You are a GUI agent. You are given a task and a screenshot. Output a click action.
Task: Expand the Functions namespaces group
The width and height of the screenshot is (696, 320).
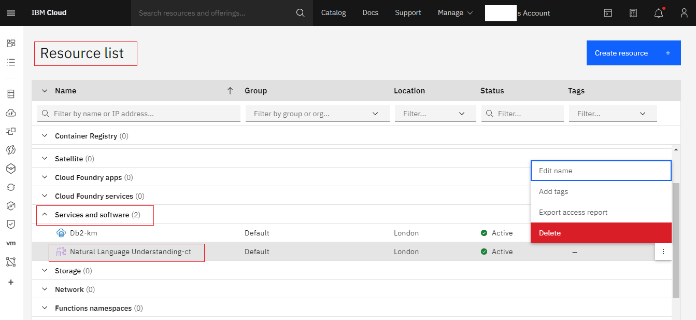(45, 308)
